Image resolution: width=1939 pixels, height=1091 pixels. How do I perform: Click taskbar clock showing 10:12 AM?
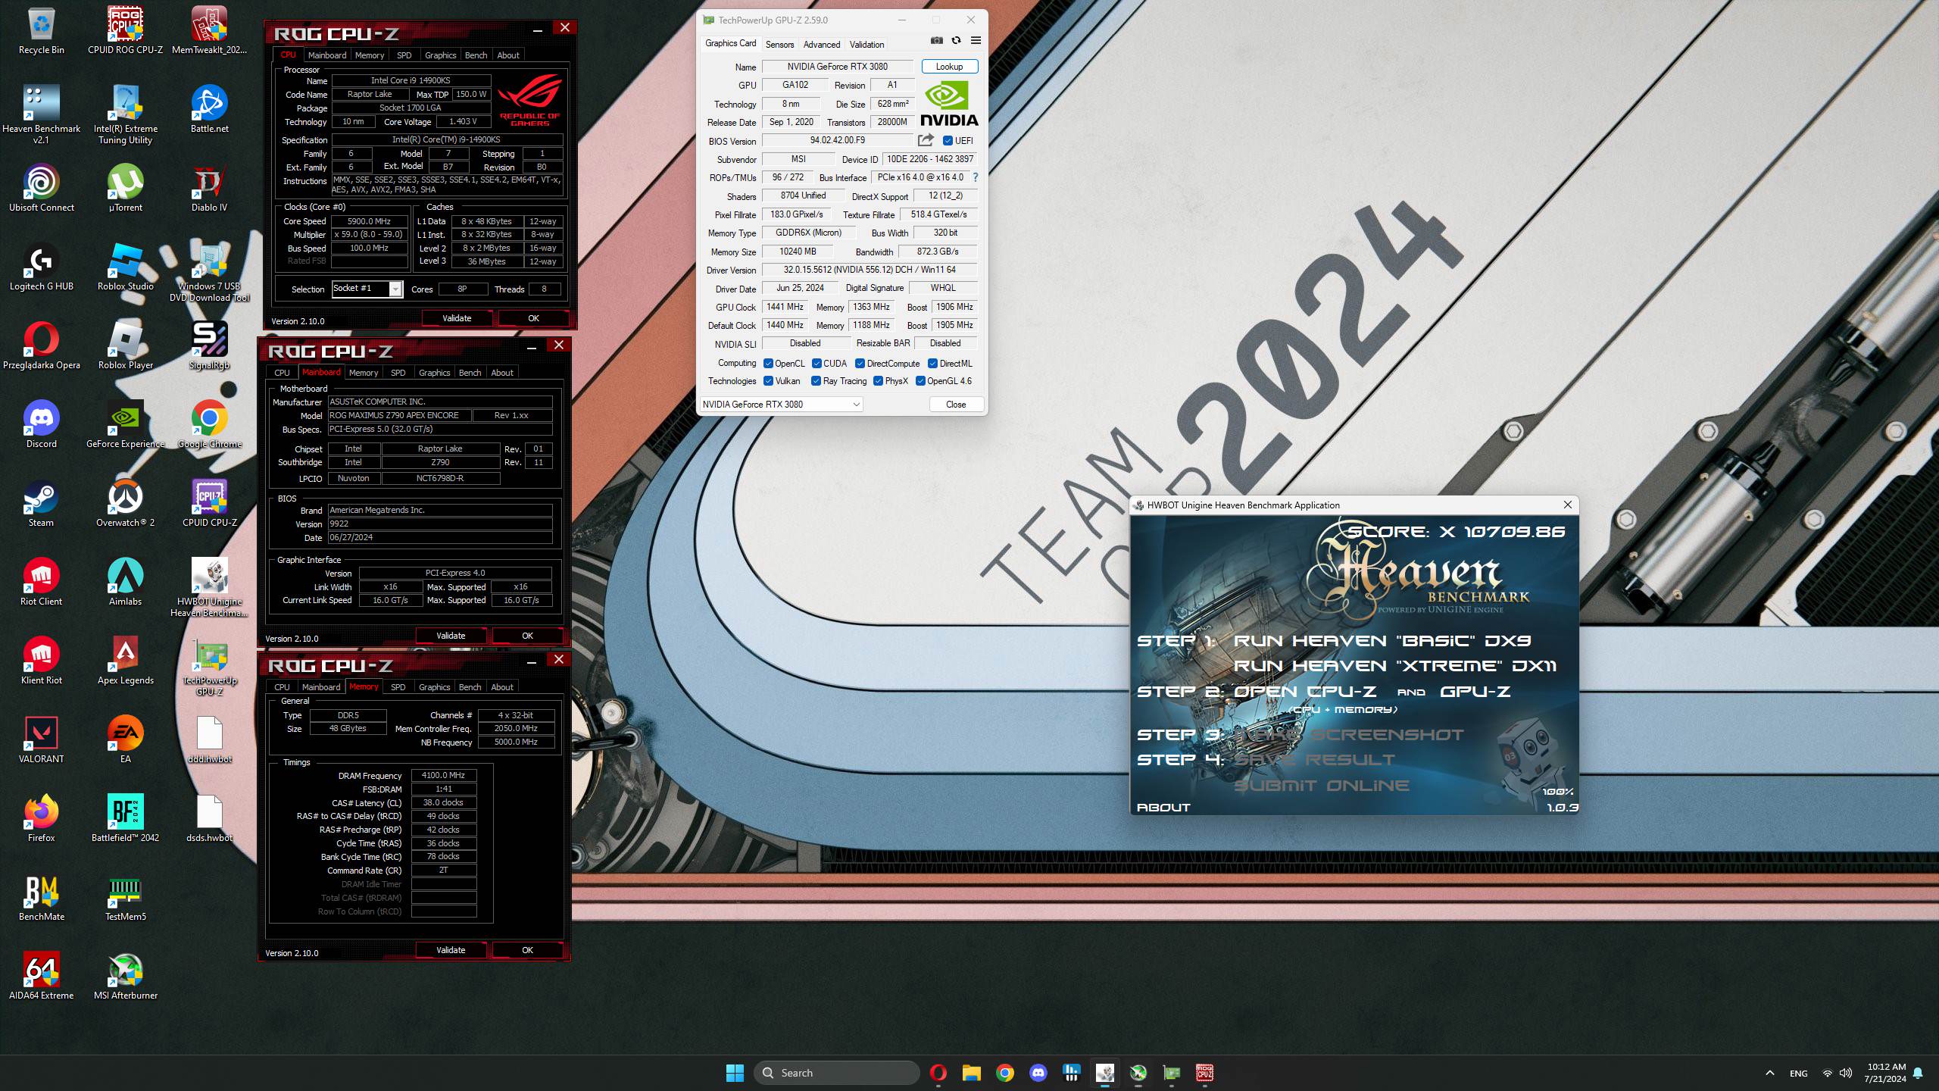tap(1885, 1073)
